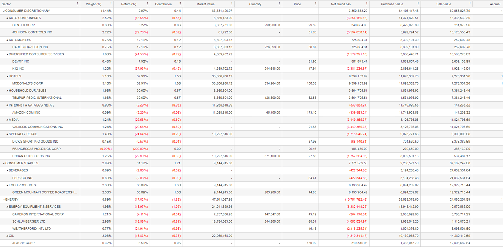
Task: Sort by the Purchase Value header
Action: [392, 4]
